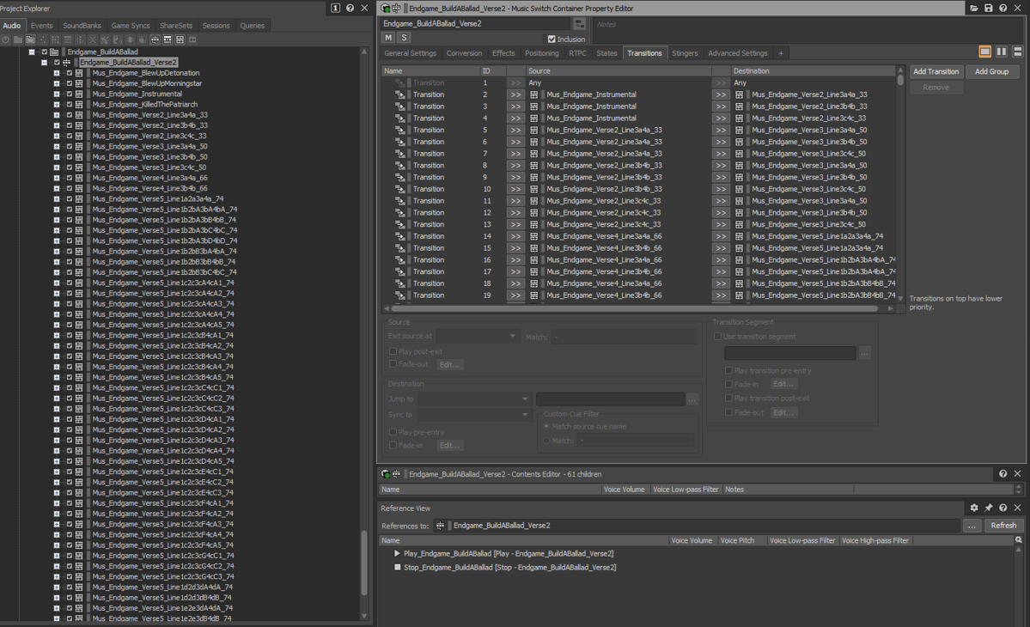Image resolution: width=1030 pixels, height=627 pixels.
Task: Collapse the Endgame_BuildABallad_Verse2 tree node
Action: pyautogui.click(x=45, y=63)
